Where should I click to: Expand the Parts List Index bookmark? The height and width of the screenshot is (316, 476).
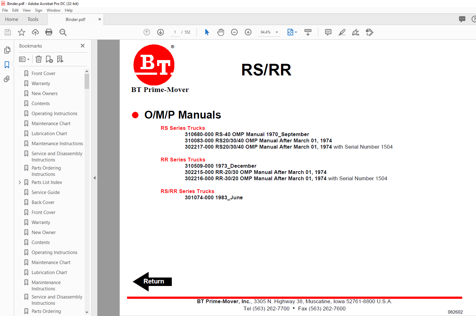20,182
